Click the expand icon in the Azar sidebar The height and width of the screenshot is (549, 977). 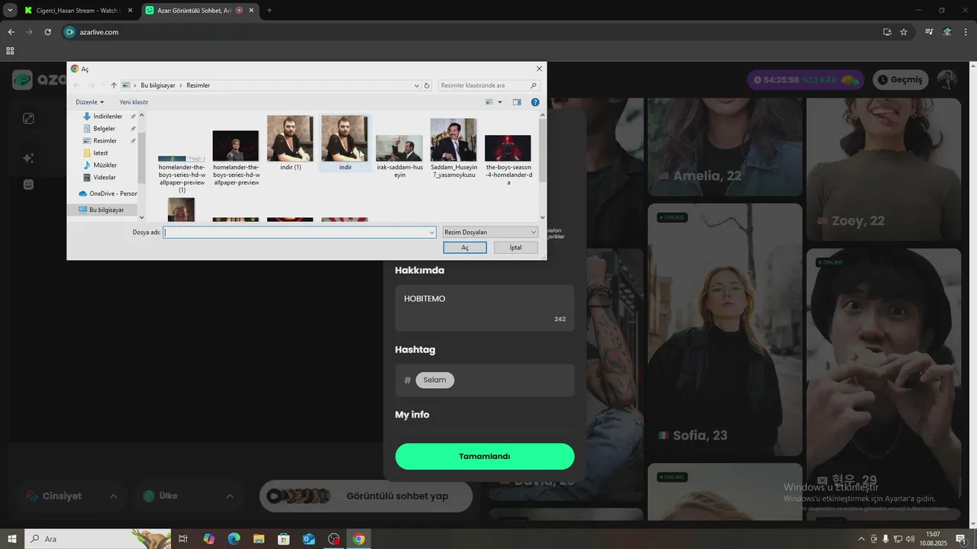pyautogui.click(x=28, y=118)
